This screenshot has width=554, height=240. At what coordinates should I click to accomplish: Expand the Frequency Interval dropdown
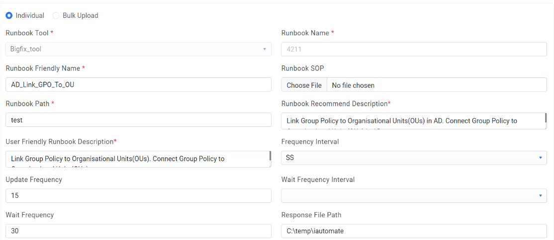413,158
